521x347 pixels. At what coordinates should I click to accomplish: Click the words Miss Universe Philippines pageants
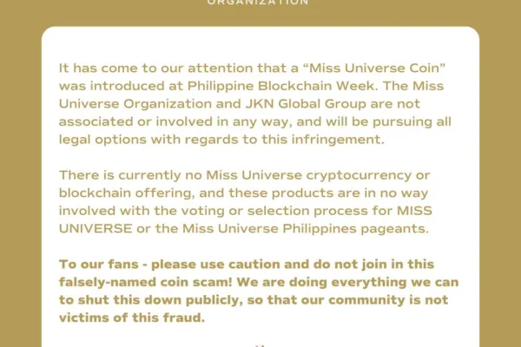(306, 229)
